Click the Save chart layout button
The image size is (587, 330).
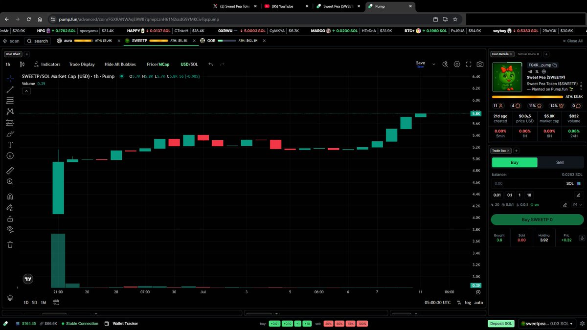pos(420,64)
